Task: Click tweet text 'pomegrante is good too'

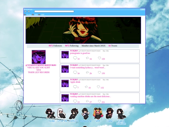Action: coord(80,53)
